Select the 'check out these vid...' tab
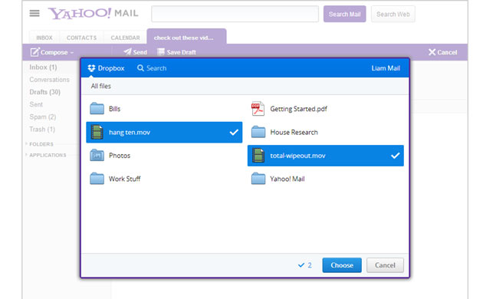483x299 pixels. [x=186, y=37]
